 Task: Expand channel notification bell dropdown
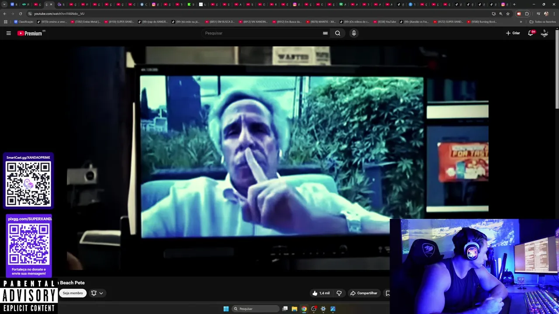[x=97, y=293]
